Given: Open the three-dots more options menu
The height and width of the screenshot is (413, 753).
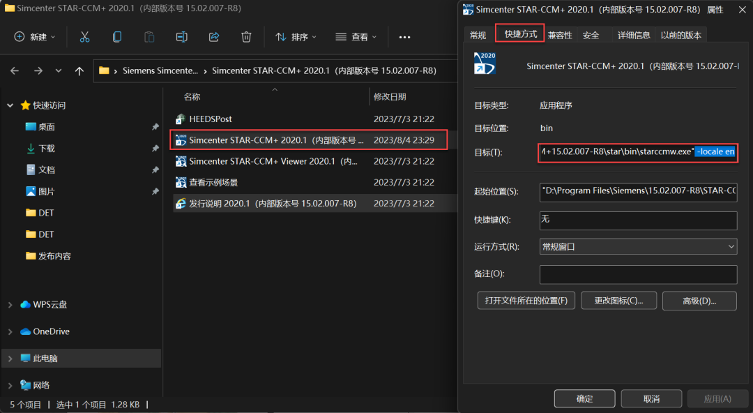Looking at the screenshot, I should (x=405, y=37).
